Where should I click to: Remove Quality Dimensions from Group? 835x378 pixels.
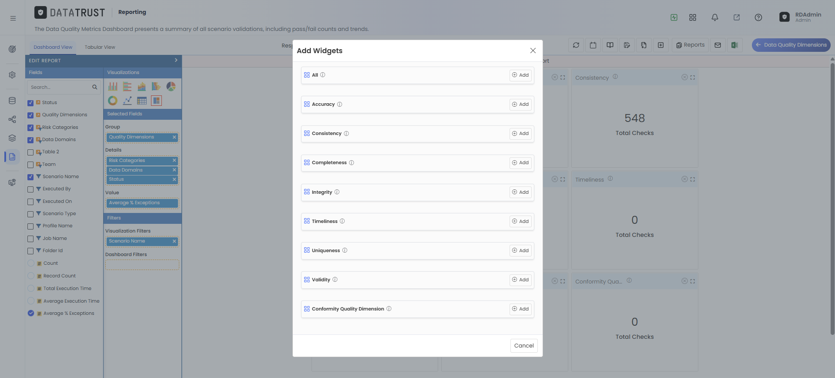point(174,137)
